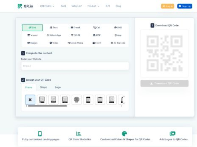Focus the website URL input field
Screen dimensions: 197x147
[75, 66]
